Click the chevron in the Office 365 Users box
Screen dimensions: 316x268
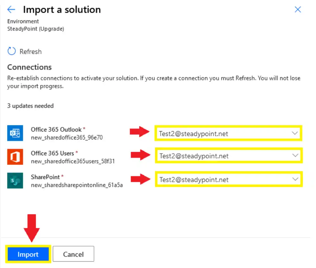(295, 155)
